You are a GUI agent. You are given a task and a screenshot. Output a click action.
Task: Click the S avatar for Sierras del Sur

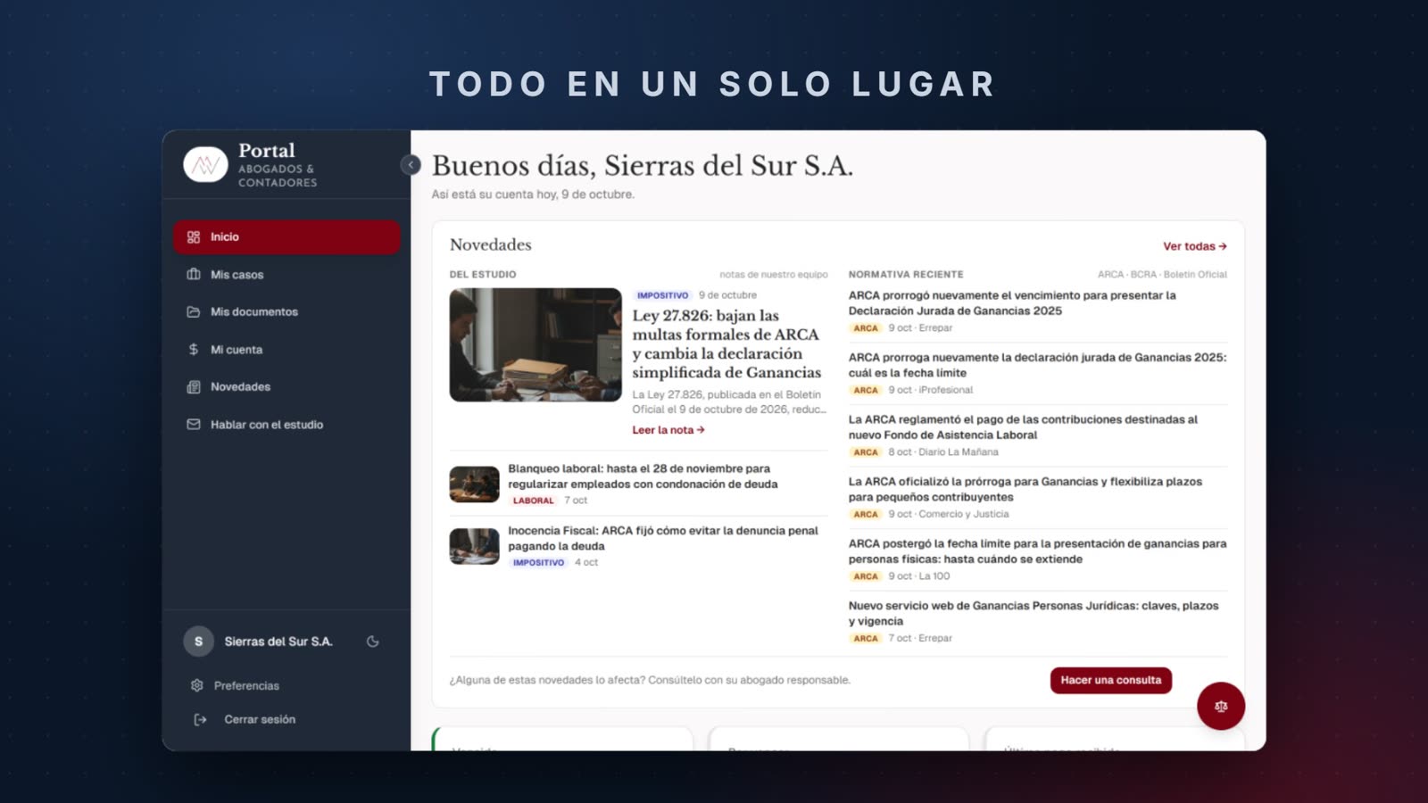click(198, 642)
